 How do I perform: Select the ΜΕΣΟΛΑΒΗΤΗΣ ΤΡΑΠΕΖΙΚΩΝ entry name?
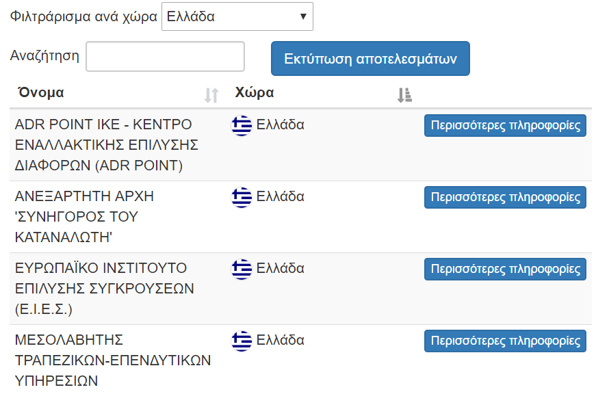click(x=113, y=360)
